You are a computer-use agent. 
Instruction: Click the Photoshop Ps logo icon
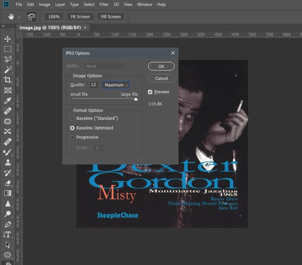(6, 4)
